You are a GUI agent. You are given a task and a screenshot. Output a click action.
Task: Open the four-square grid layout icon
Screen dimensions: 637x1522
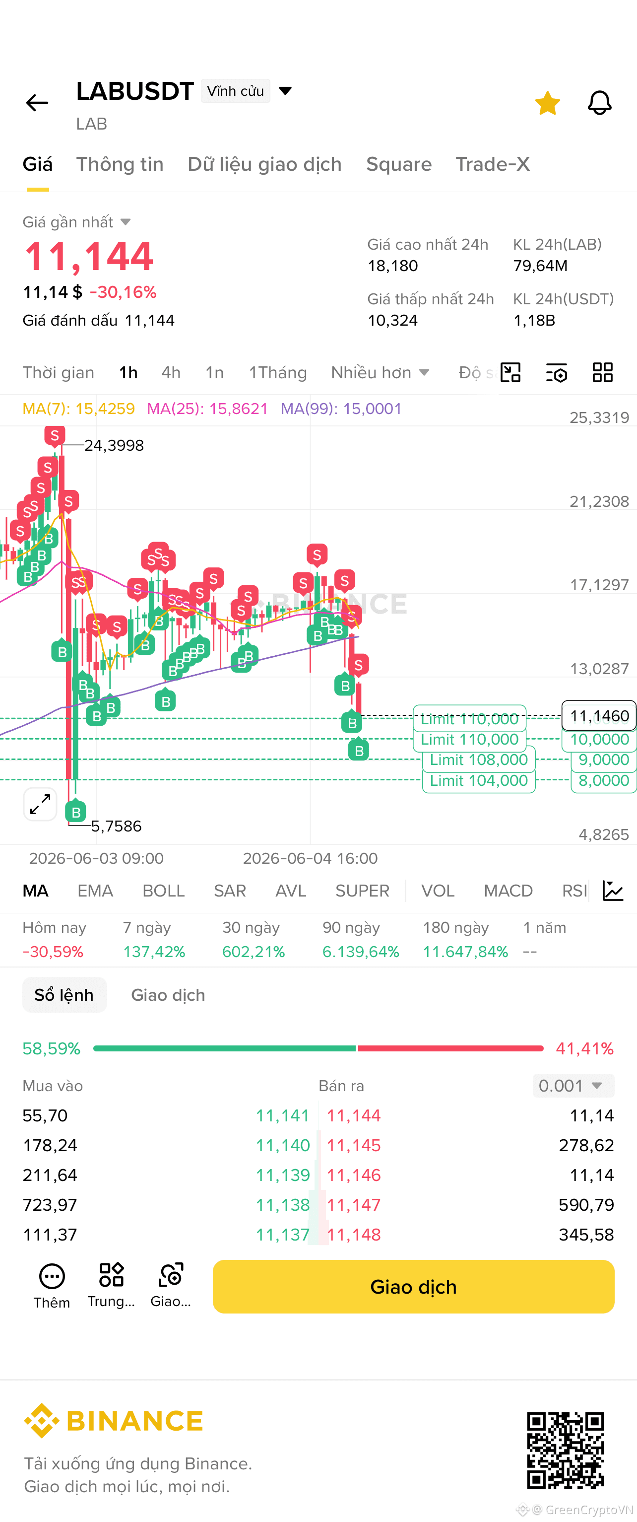tap(602, 372)
